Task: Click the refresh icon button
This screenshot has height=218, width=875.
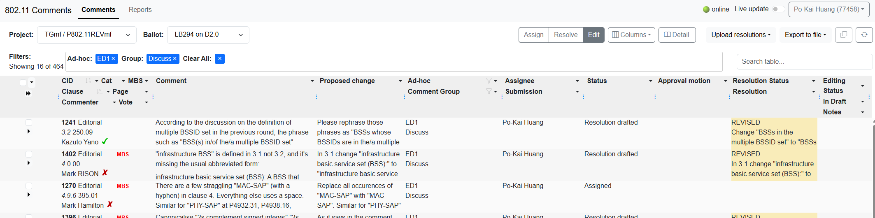Action: coord(864,35)
